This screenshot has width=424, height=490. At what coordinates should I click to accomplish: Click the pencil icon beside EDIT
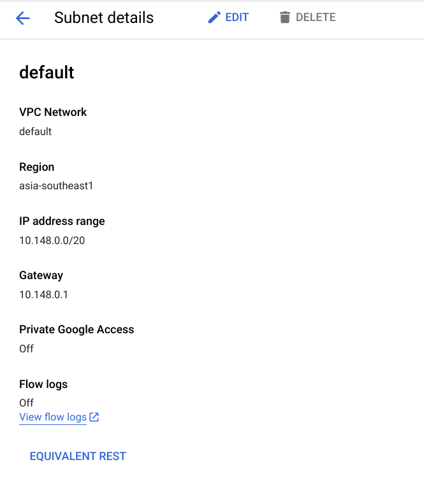[x=214, y=18]
